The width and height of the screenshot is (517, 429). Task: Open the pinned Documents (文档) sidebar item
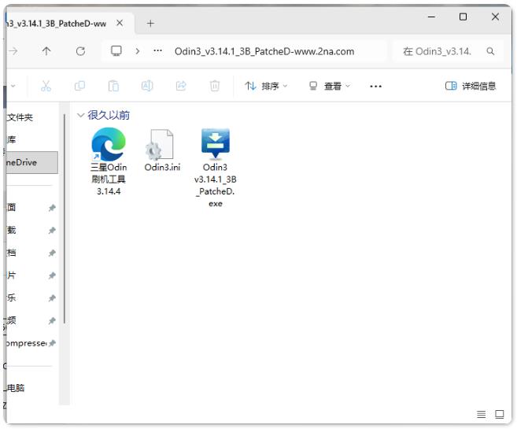coord(11,253)
